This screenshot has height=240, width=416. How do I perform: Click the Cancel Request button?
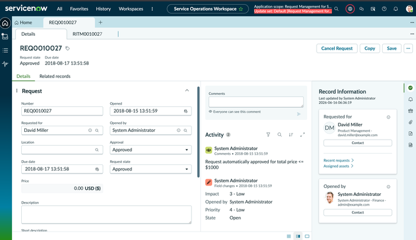(x=337, y=48)
